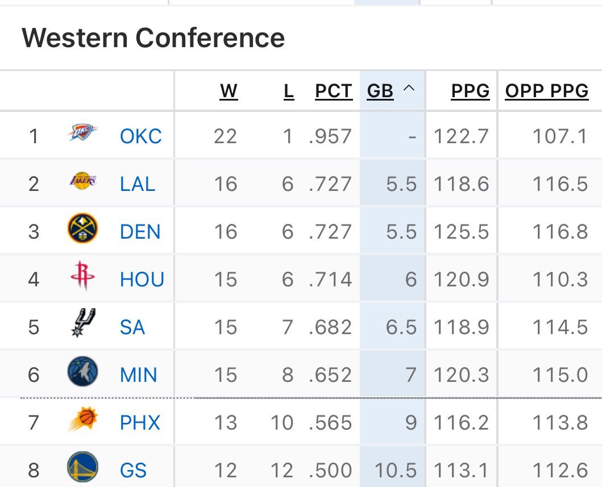Sort standings by W column
The width and height of the screenshot is (602, 487).
pyautogui.click(x=229, y=91)
